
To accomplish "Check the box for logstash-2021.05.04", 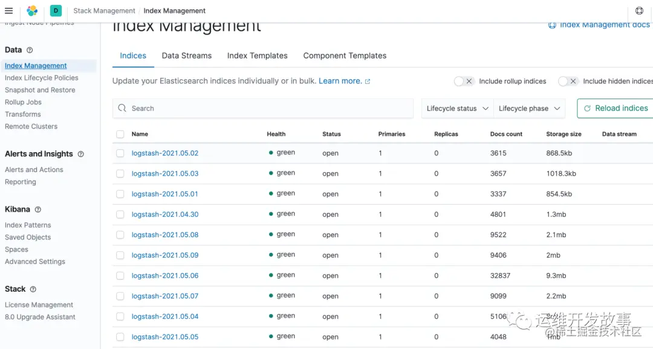I will (120, 316).
